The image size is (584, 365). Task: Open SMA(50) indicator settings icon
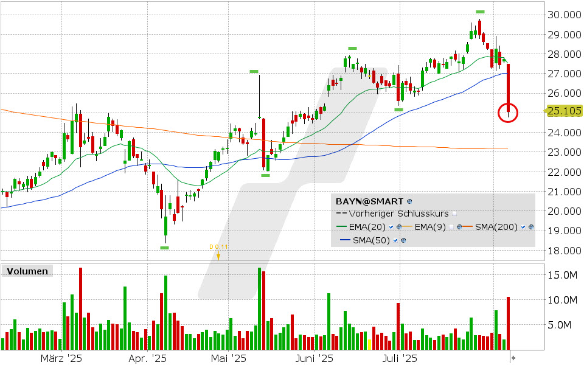coord(403,240)
